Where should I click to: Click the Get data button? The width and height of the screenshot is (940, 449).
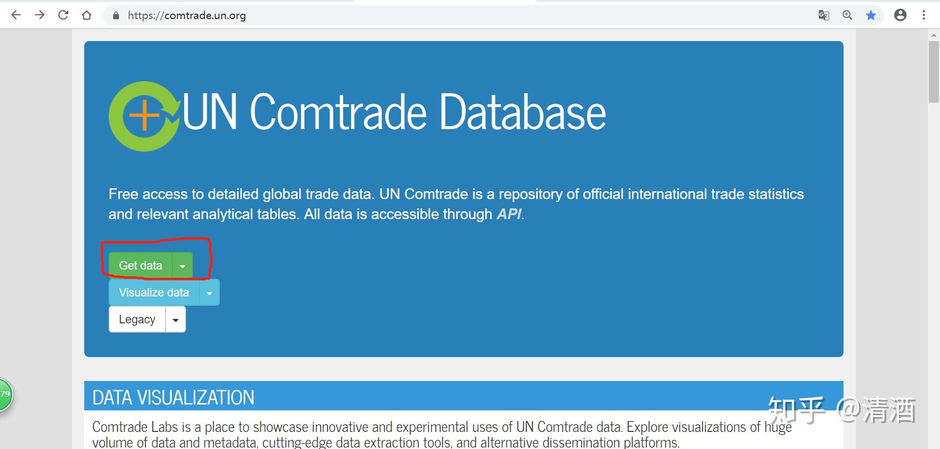(140, 265)
